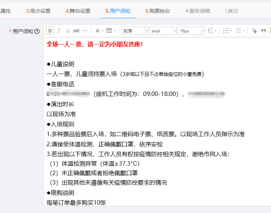This screenshot has height=213, width=271.
Task: Expand the ordered list style dropdown arrow
Action: tap(231, 31)
